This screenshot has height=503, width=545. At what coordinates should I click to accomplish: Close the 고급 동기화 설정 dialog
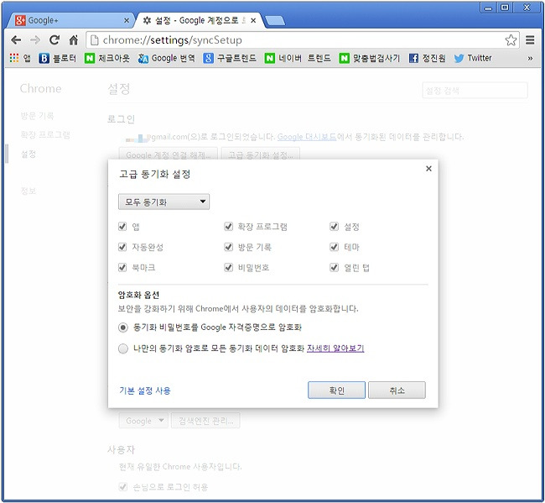tap(428, 169)
